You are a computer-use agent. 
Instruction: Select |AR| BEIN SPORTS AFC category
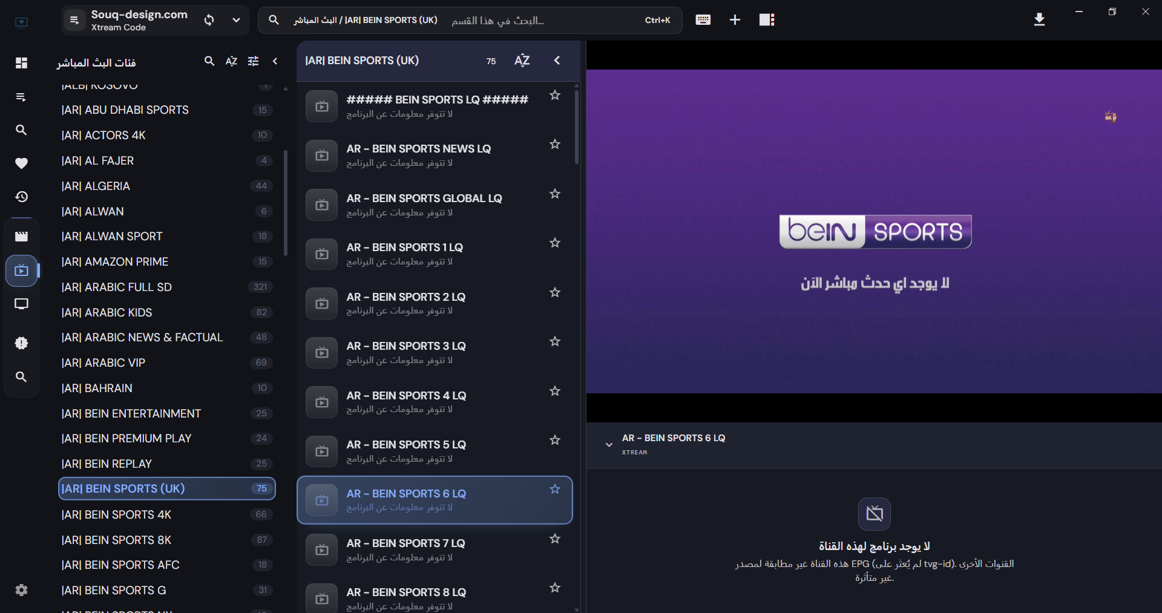[167, 565]
